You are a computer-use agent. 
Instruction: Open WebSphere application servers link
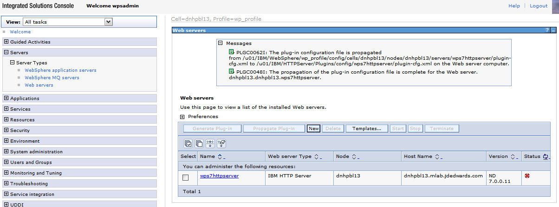coord(60,70)
